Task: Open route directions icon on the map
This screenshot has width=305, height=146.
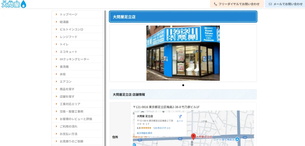Action: [180, 117]
